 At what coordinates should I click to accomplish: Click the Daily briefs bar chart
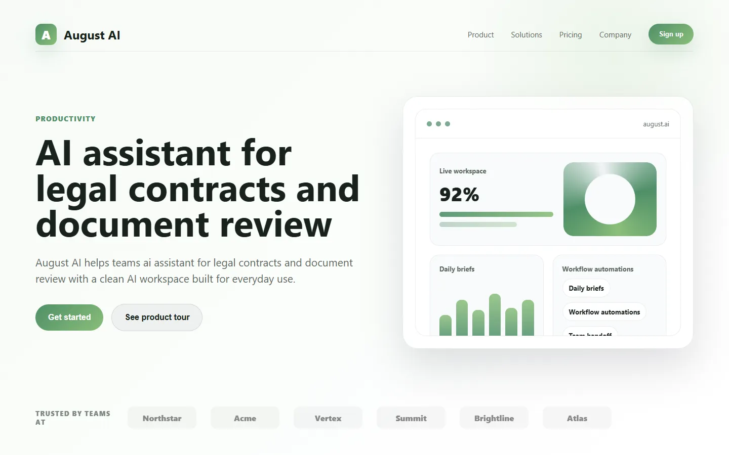point(487,314)
